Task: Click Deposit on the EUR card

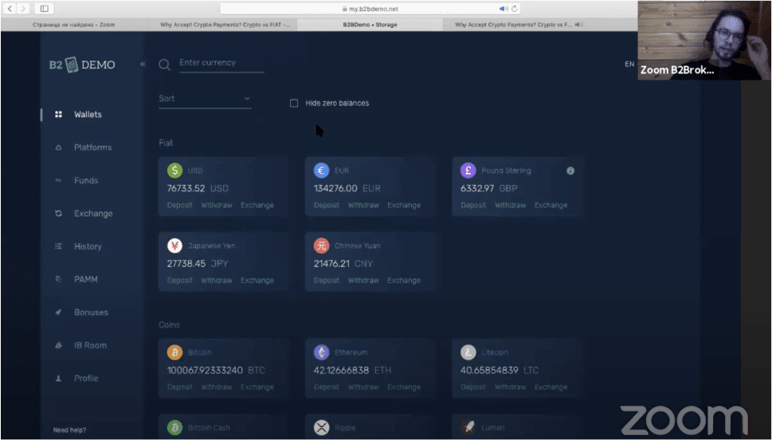Action: (327, 205)
